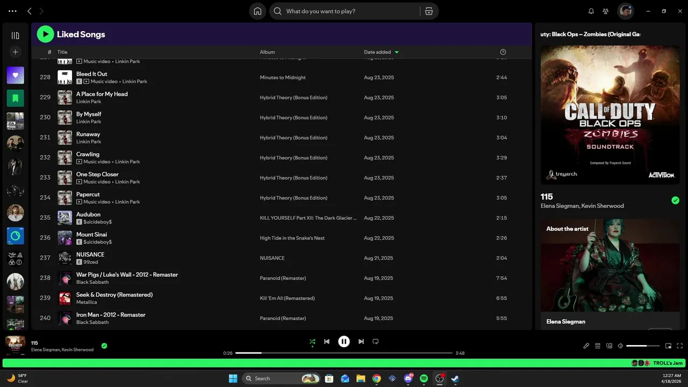Go back with the left arrow
The height and width of the screenshot is (387, 688).
pyautogui.click(x=30, y=11)
